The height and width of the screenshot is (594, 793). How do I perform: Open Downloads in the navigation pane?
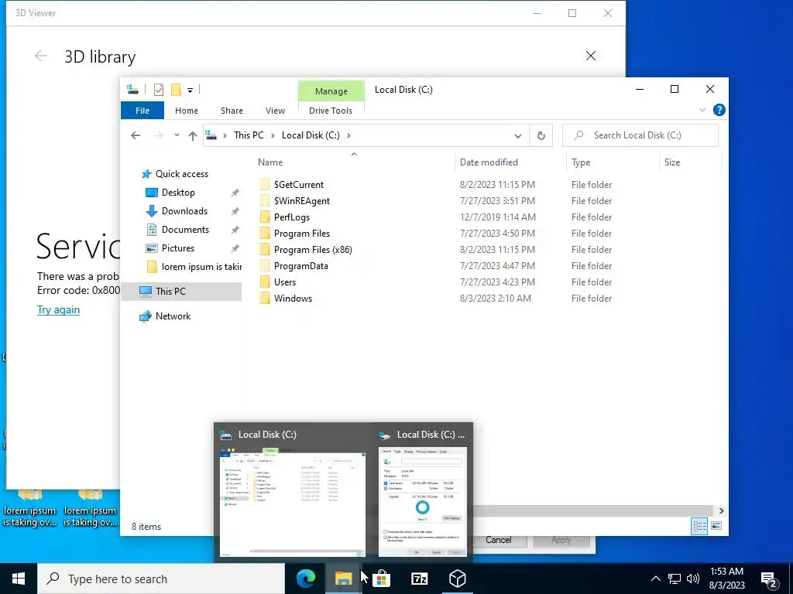tap(184, 211)
